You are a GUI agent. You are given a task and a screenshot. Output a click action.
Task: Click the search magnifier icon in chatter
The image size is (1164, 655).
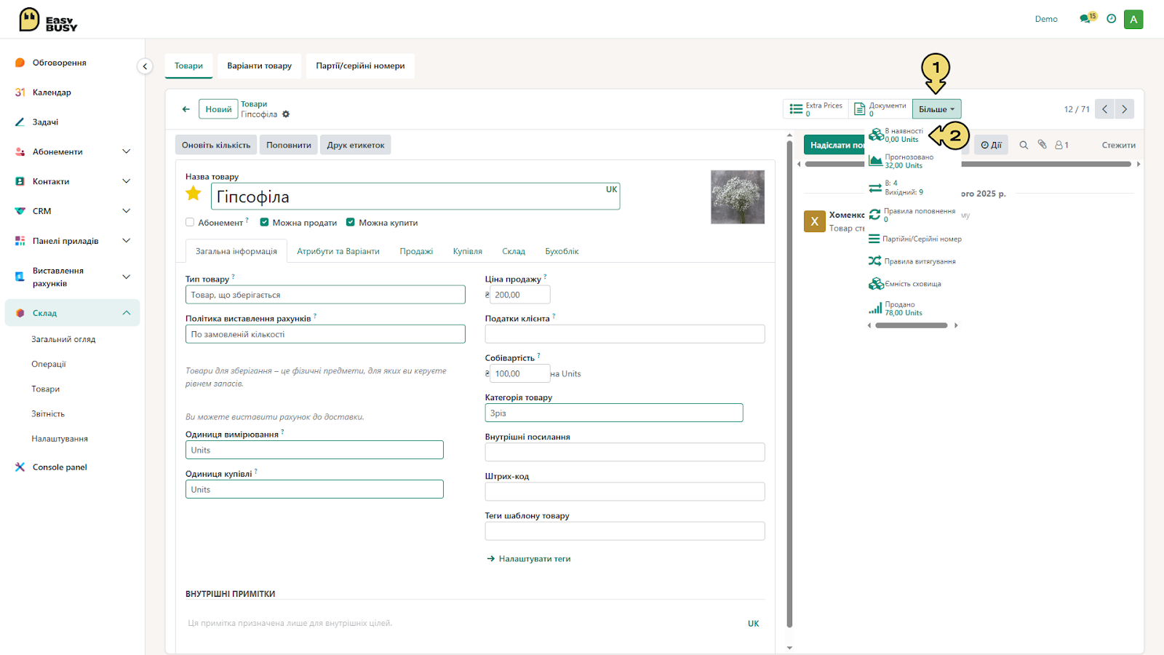point(1024,145)
